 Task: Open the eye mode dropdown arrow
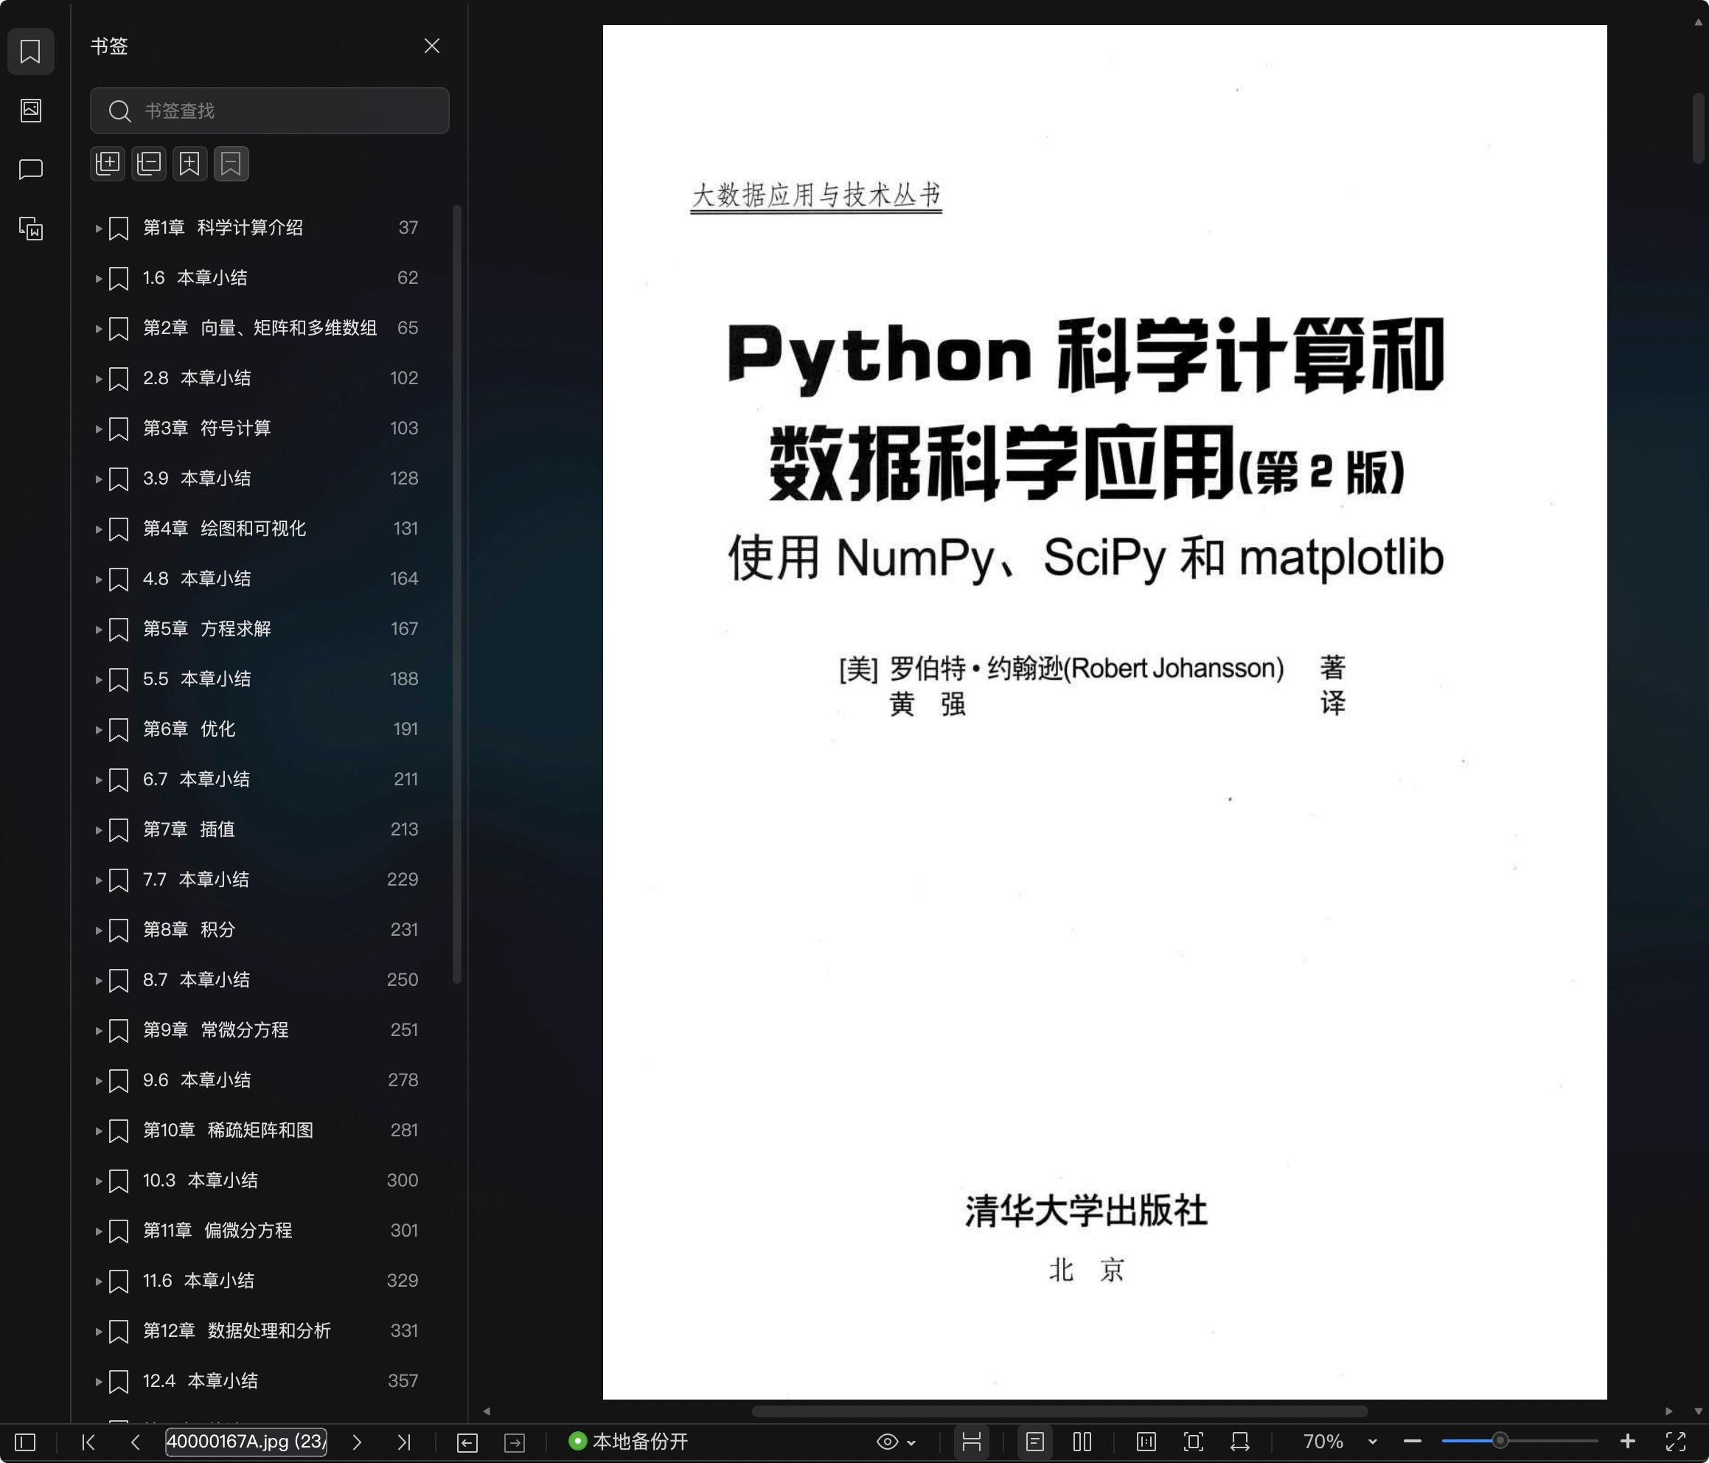pos(911,1443)
